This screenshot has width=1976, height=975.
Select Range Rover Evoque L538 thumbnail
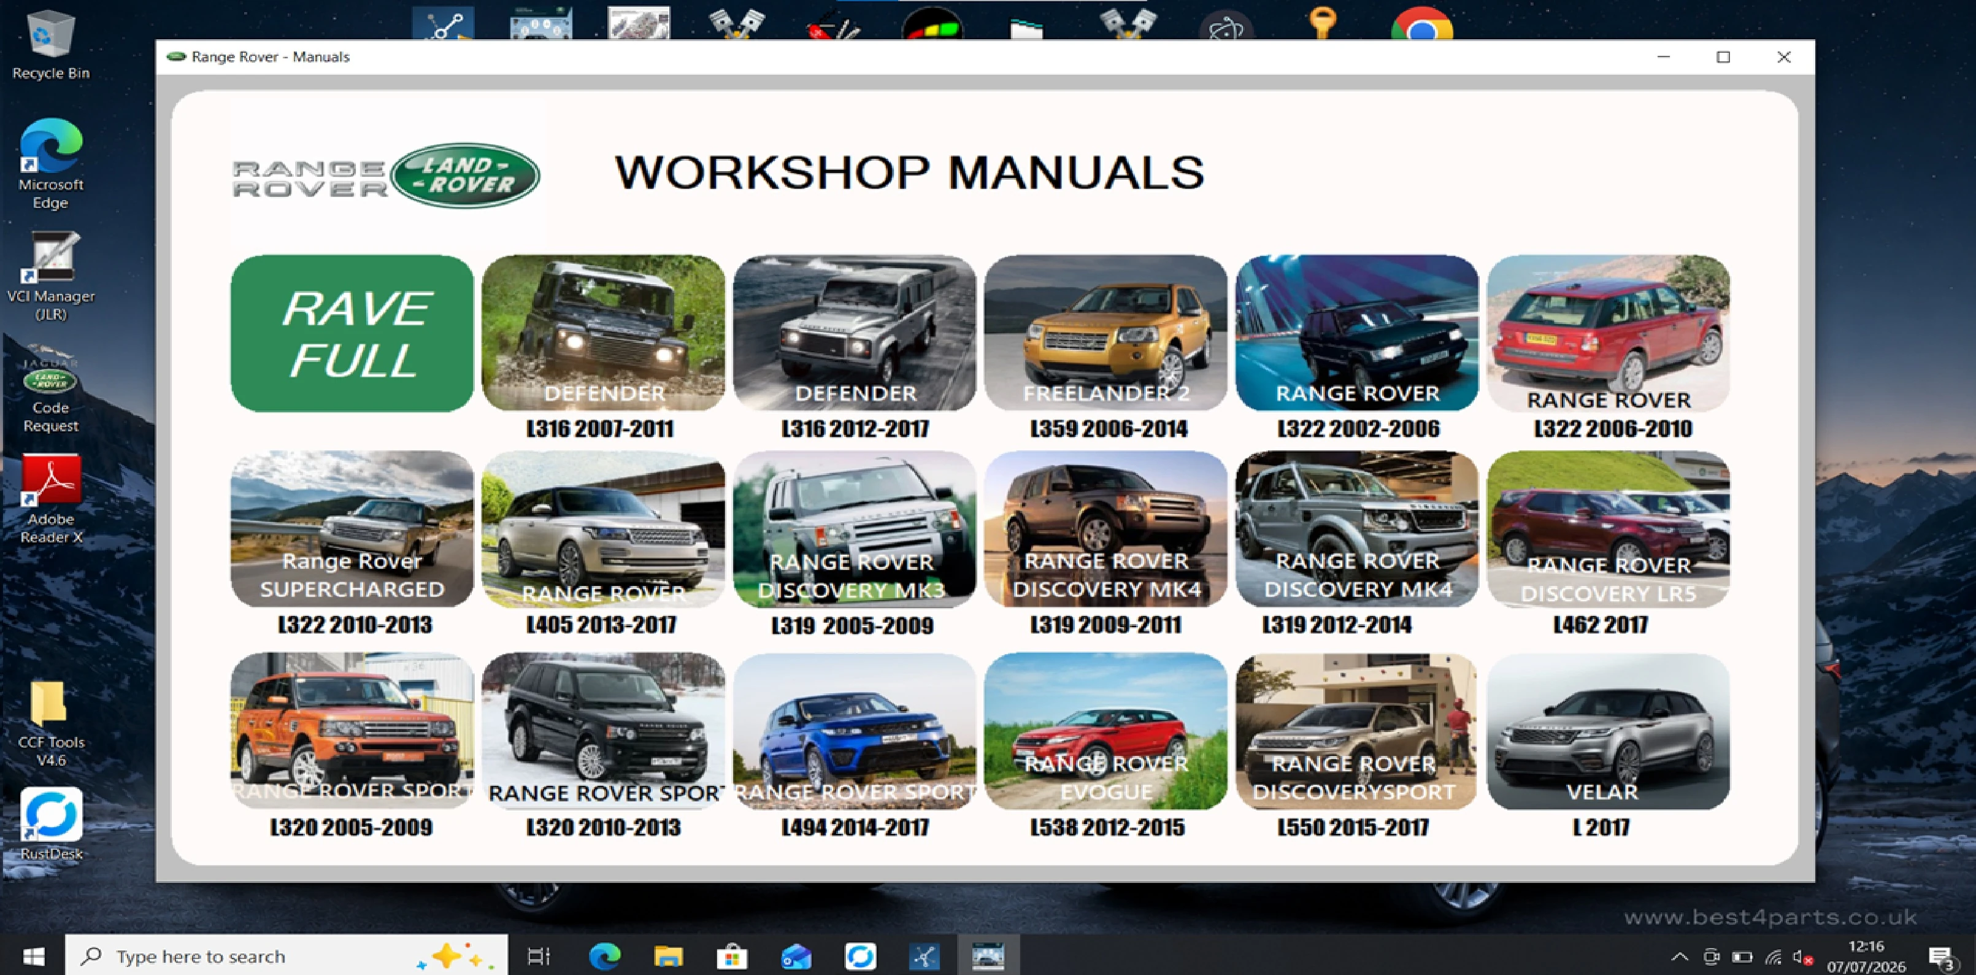(x=1106, y=732)
